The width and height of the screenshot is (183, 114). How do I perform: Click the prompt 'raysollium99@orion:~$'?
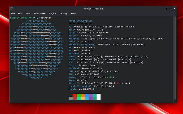coord(24,18)
